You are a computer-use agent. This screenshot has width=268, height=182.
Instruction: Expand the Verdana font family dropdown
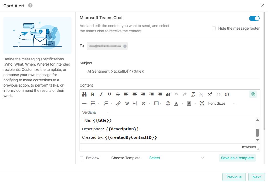pos(96,112)
